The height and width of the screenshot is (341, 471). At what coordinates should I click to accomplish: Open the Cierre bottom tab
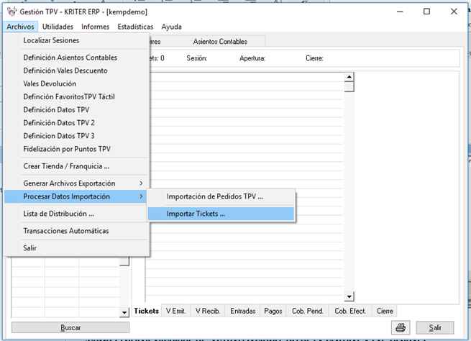coord(385,311)
